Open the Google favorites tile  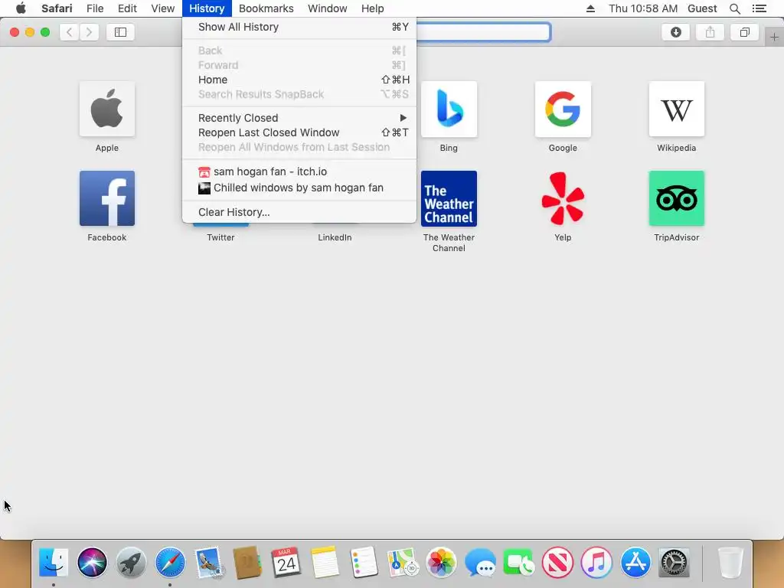coord(563,109)
